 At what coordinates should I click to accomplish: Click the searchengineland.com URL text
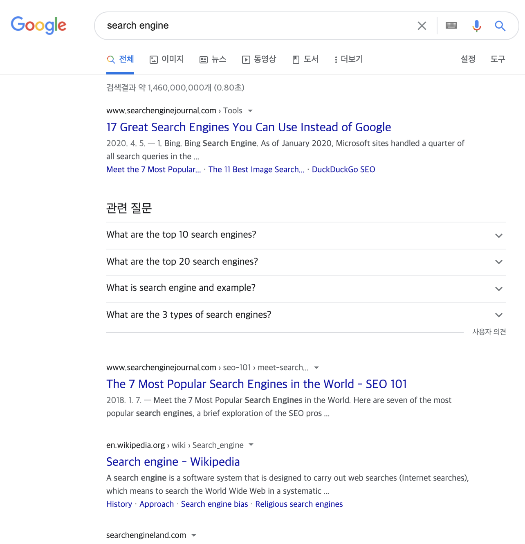click(146, 535)
